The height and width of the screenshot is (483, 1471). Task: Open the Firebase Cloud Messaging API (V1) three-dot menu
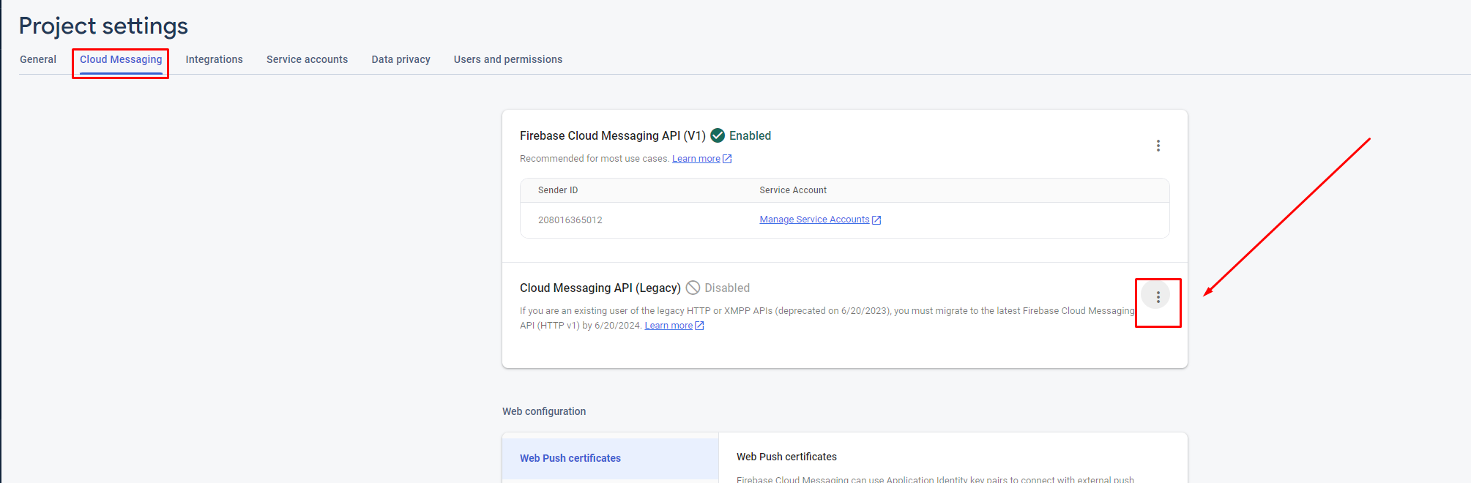pos(1158,146)
